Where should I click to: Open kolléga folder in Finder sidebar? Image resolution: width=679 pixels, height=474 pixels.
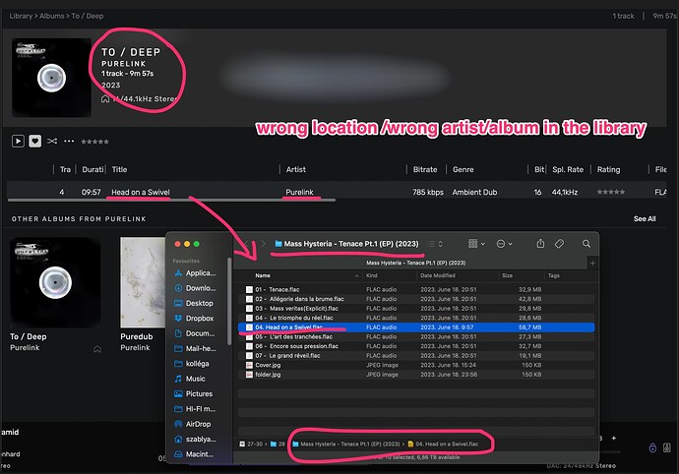(192, 364)
